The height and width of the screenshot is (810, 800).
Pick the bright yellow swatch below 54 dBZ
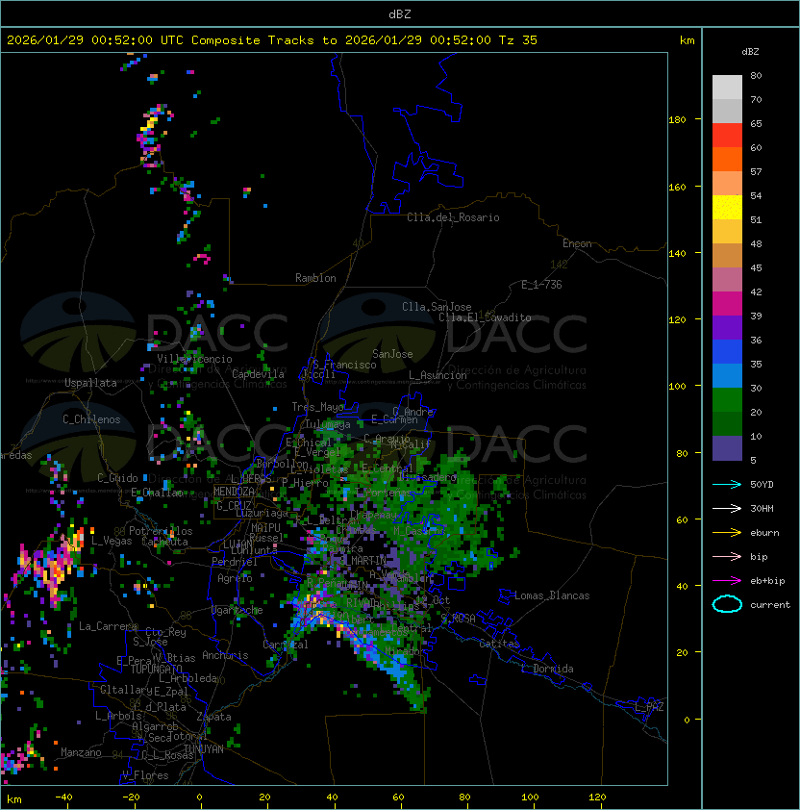point(727,208)
